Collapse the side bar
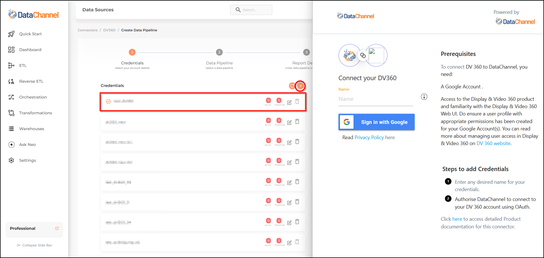544x258 pixels. [x=35, y=245]
